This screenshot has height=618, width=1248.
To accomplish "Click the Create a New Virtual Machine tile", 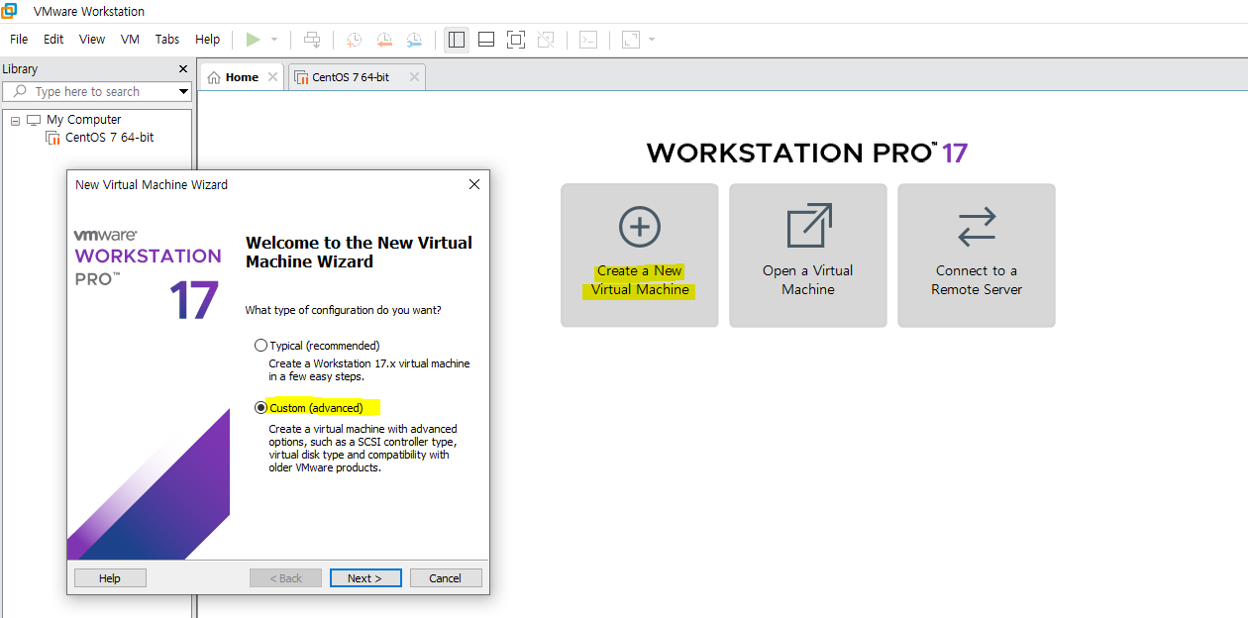I will (x=640, y=256).
